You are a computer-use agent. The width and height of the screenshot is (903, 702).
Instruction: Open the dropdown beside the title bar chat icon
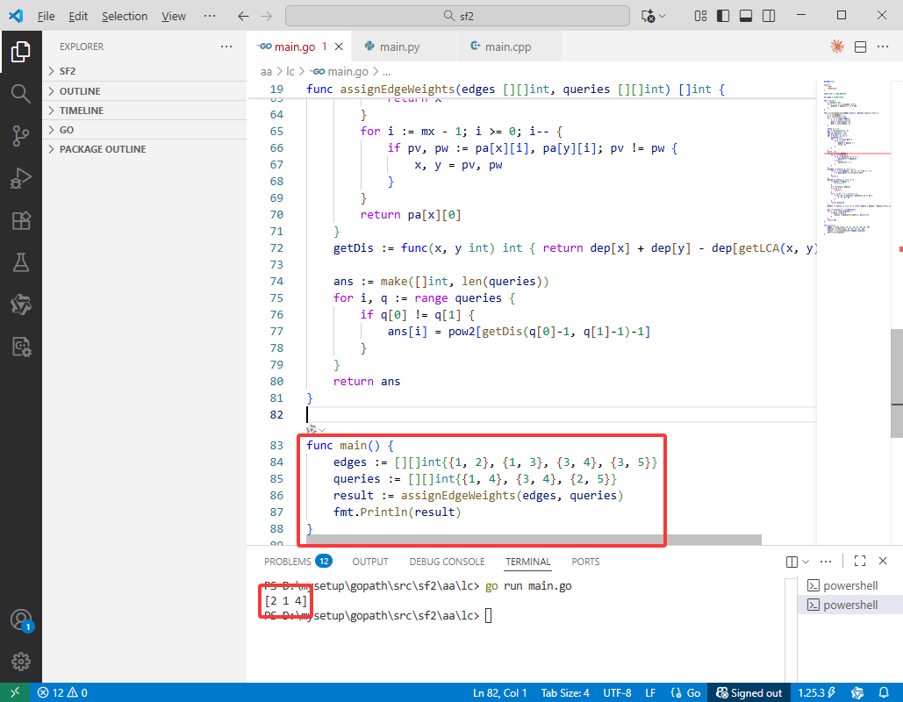[x=663, y=16]
